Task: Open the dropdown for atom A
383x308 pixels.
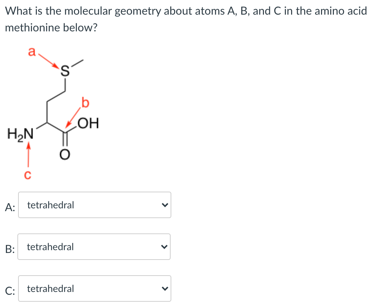Action: click(94, 205)
